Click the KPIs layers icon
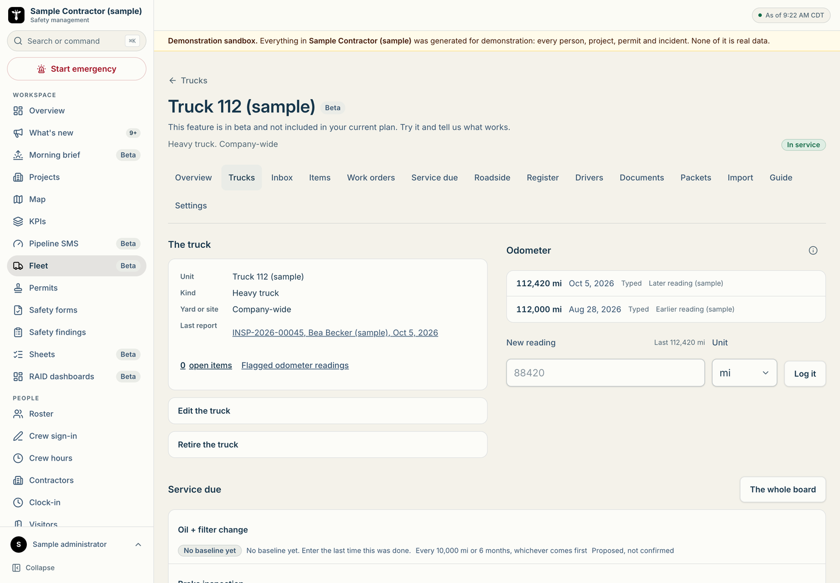This screenshot has height=583, width=840. tap(18, 222)
